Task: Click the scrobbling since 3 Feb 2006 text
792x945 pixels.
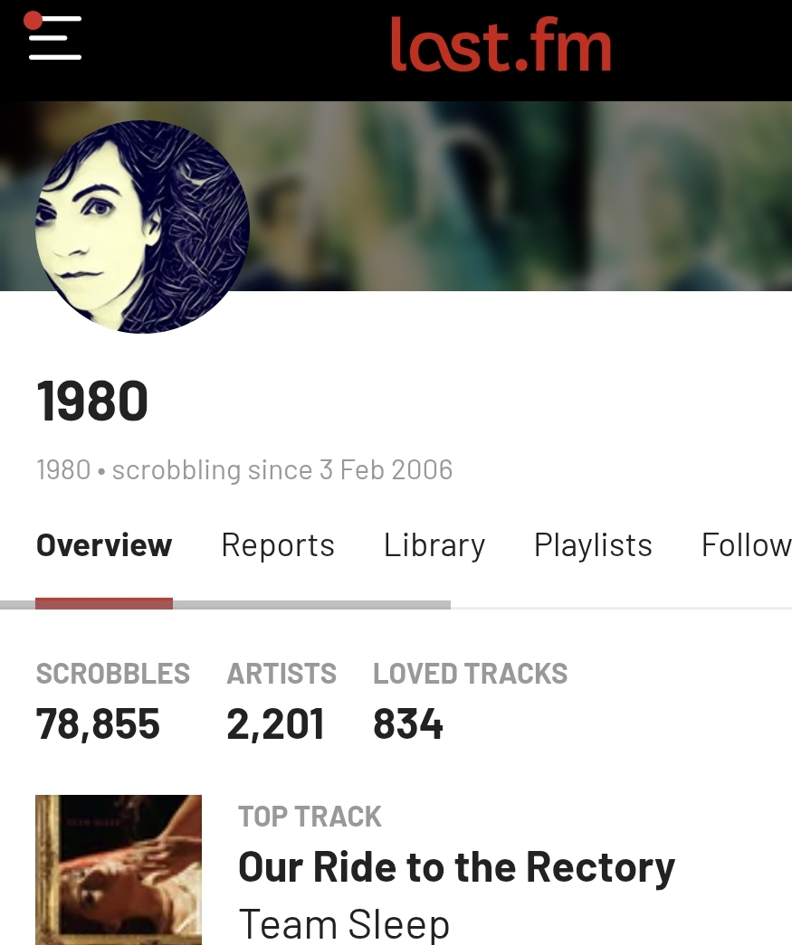Action: click(x=281, y=470)
